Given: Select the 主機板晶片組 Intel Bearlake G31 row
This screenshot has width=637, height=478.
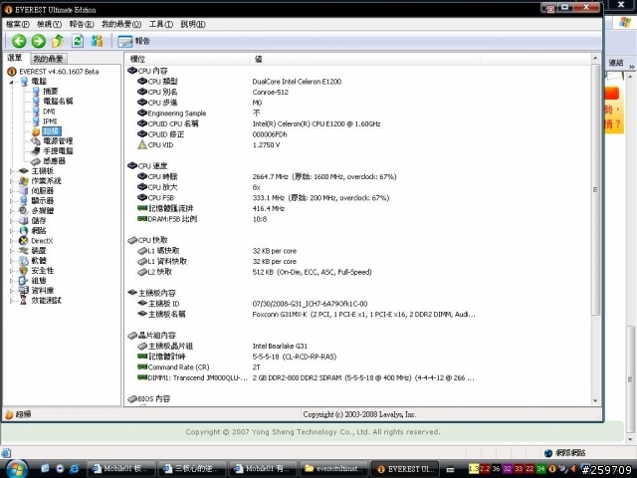Looking at the screenshot, I should (x=358, y=346).
